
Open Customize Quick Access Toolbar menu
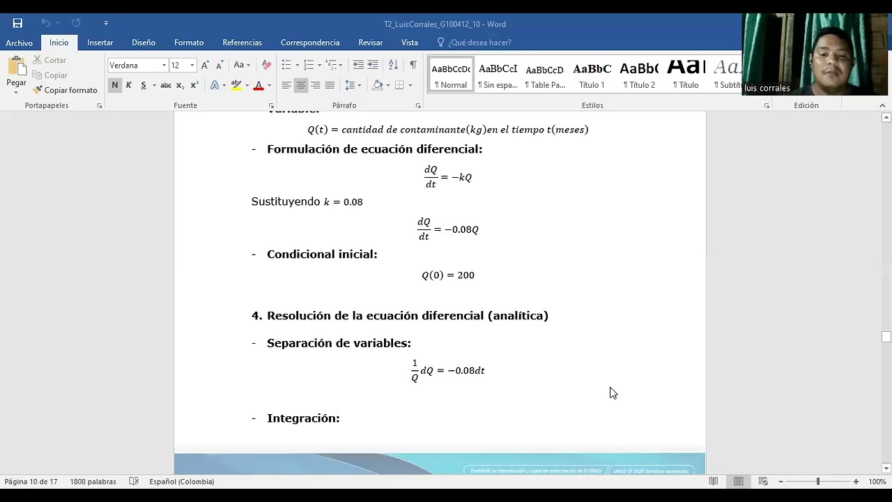pos(106,23)
